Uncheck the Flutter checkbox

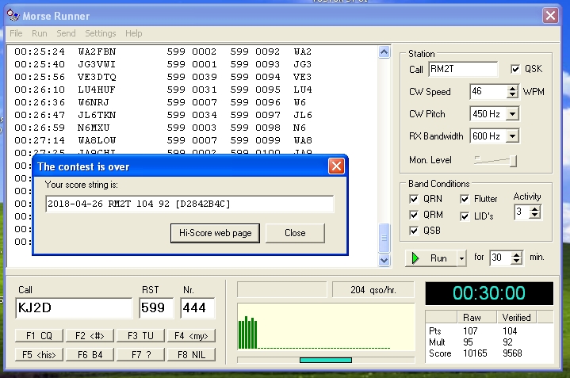(465, 199)
